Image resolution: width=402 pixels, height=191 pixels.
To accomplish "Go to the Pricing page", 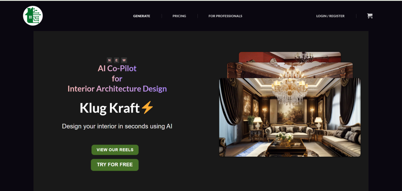I will click(x=179, y=16).
